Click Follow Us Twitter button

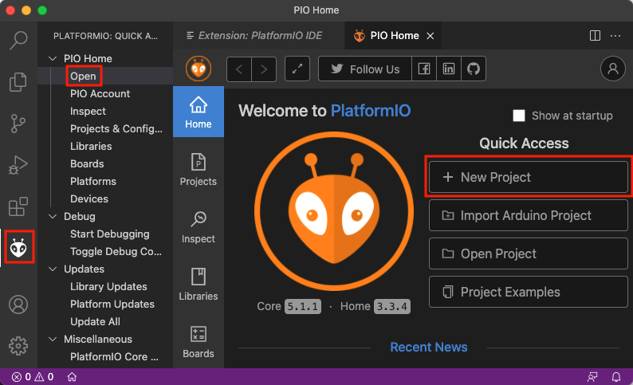(x=365, y=69)
